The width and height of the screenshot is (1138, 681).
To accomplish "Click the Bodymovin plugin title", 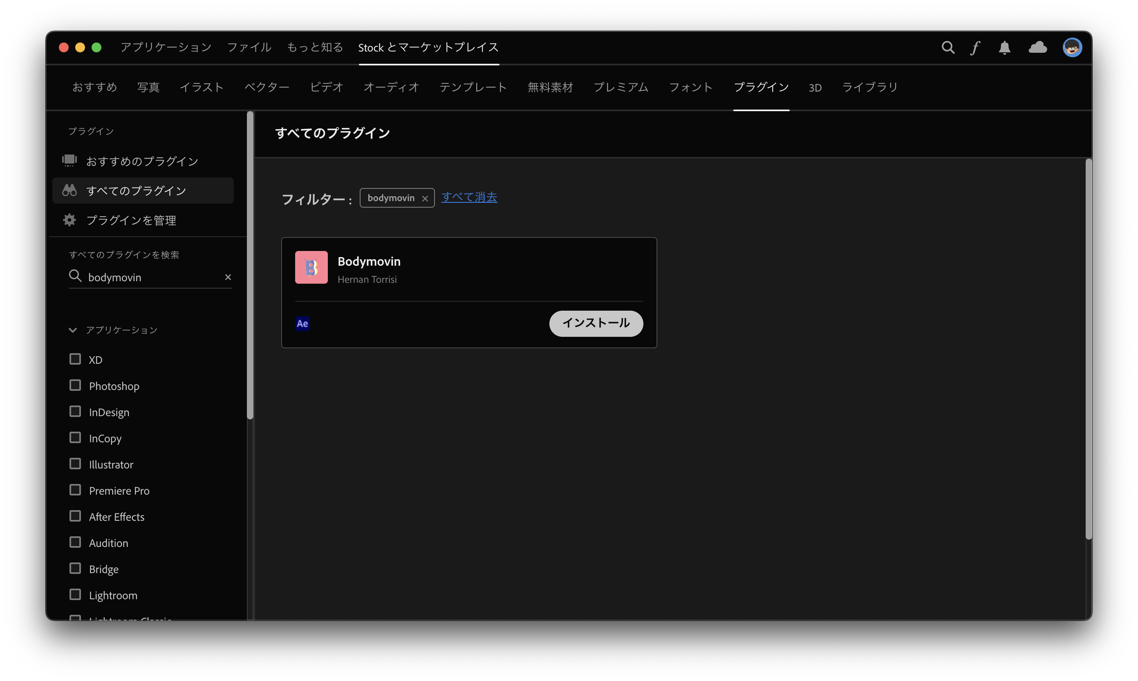I will (x=369, y=262).
